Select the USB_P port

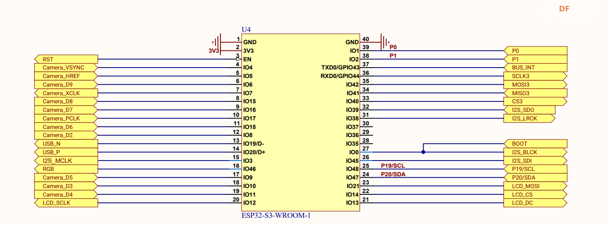pos(66,152)
